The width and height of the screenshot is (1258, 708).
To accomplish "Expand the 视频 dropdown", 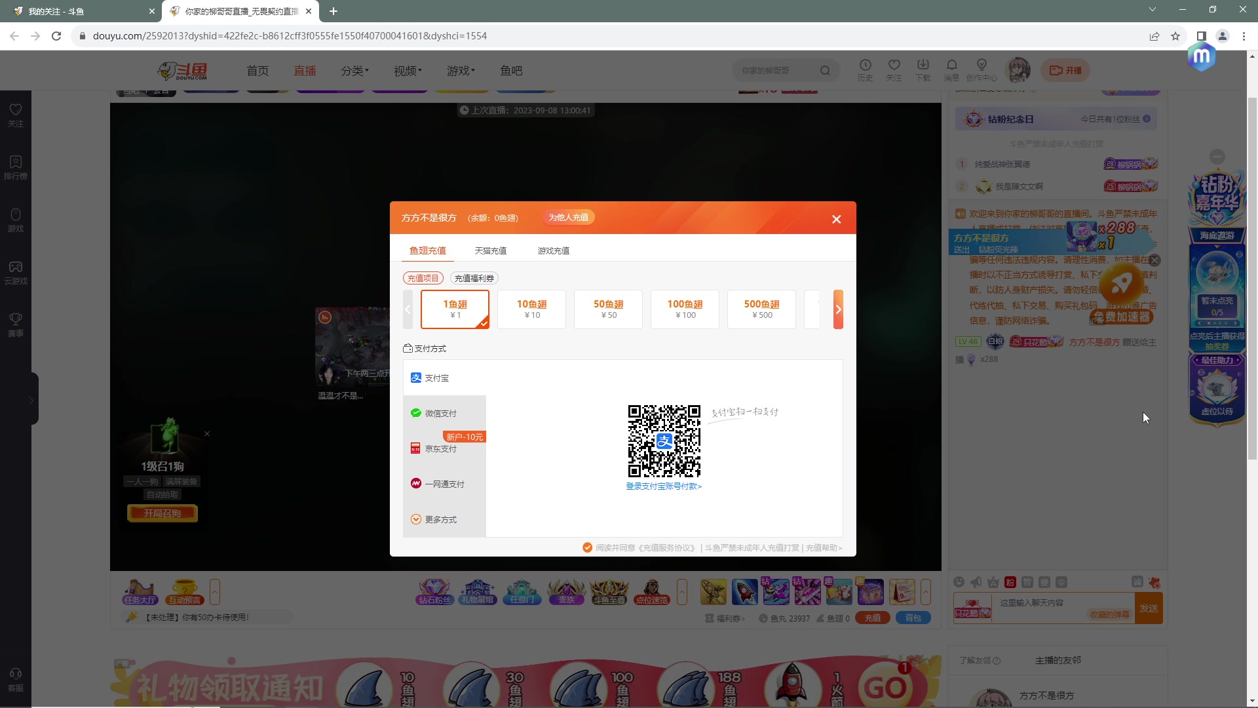I will [x=408, y=71].
